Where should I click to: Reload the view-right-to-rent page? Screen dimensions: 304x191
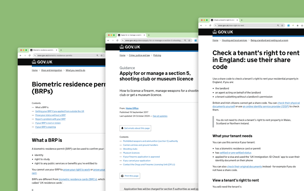[x=210, y=25]
